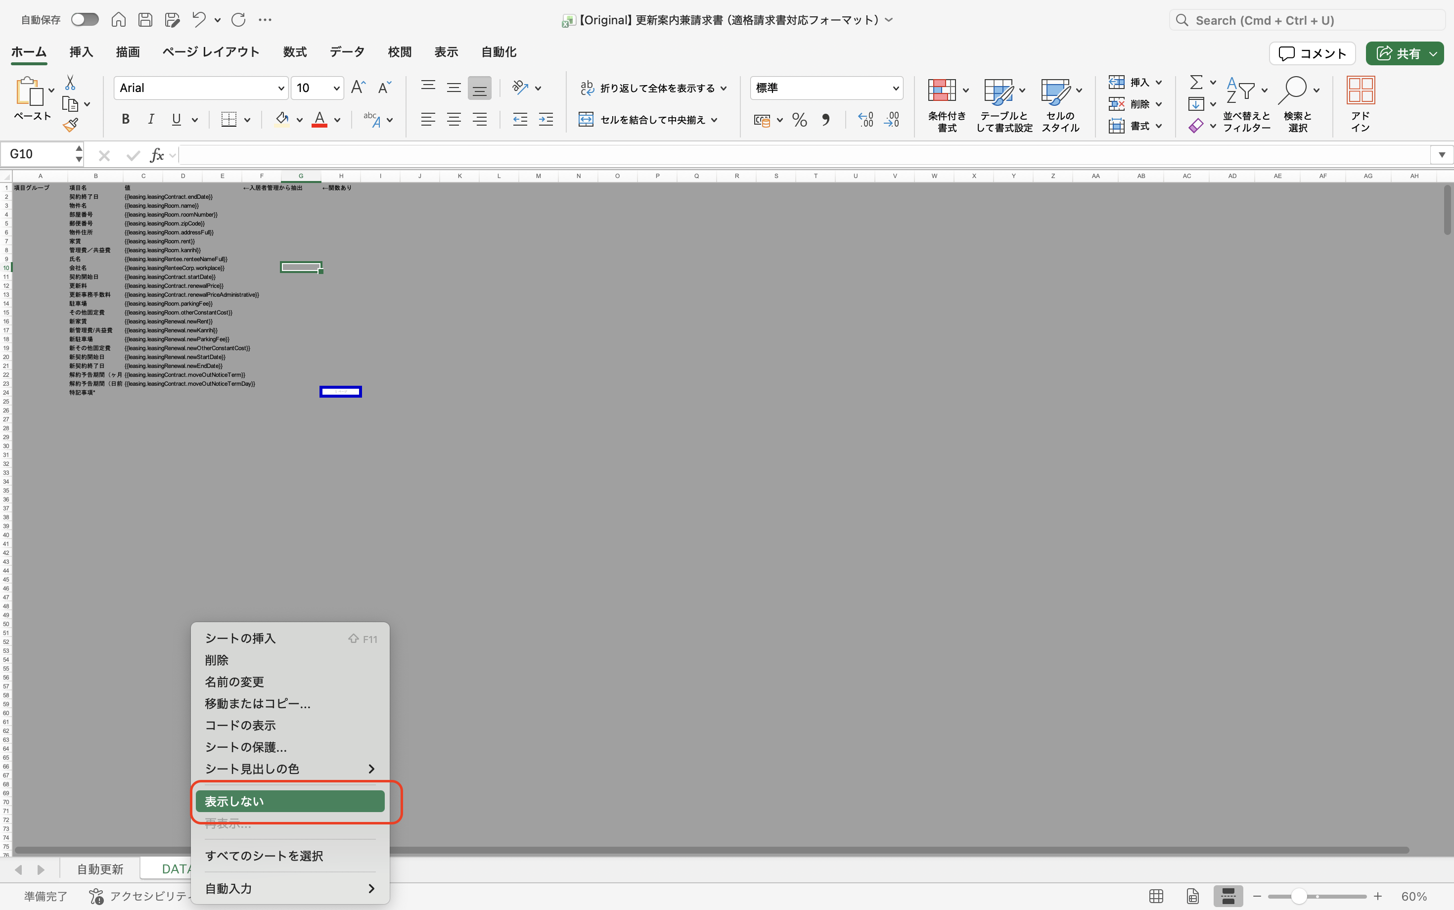1454x910 pixels.
Task: Click the Name Box showing G10
Action: point(41,155)
